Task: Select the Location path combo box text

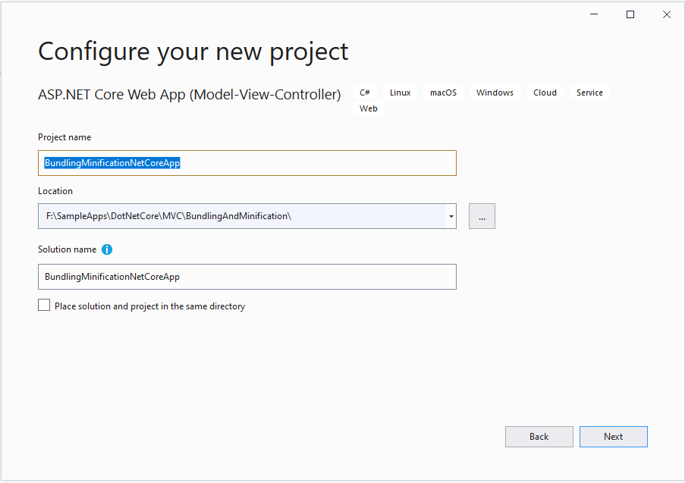Action: (x=242, y=216)
